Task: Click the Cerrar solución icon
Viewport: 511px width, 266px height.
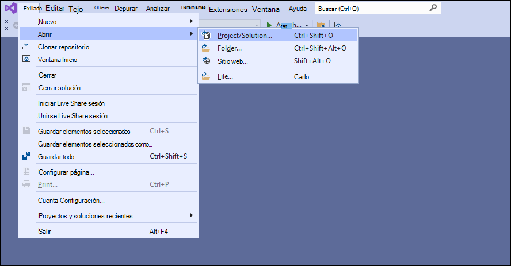Action: (x=26, y=87)
